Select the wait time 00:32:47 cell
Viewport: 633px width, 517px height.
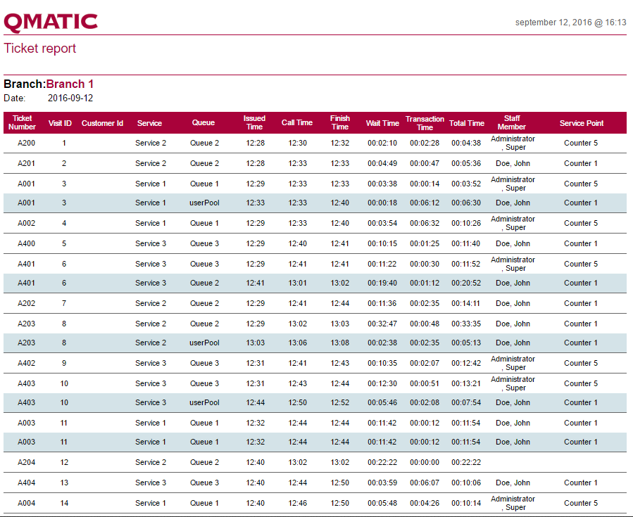click(x=382, y=324)
